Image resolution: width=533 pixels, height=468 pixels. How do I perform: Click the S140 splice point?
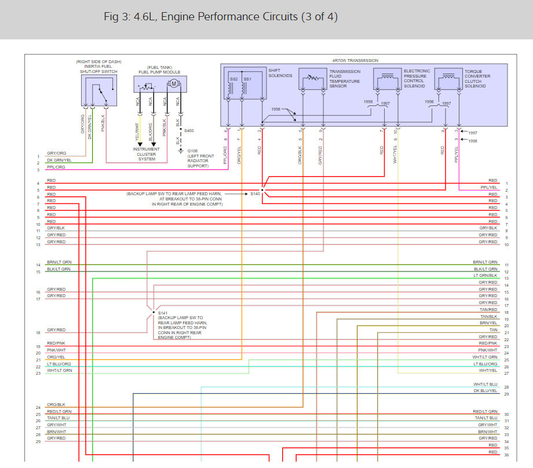262,190
